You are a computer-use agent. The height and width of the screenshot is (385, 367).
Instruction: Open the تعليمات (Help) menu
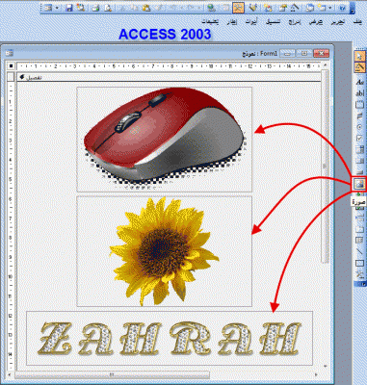[210, 22]
